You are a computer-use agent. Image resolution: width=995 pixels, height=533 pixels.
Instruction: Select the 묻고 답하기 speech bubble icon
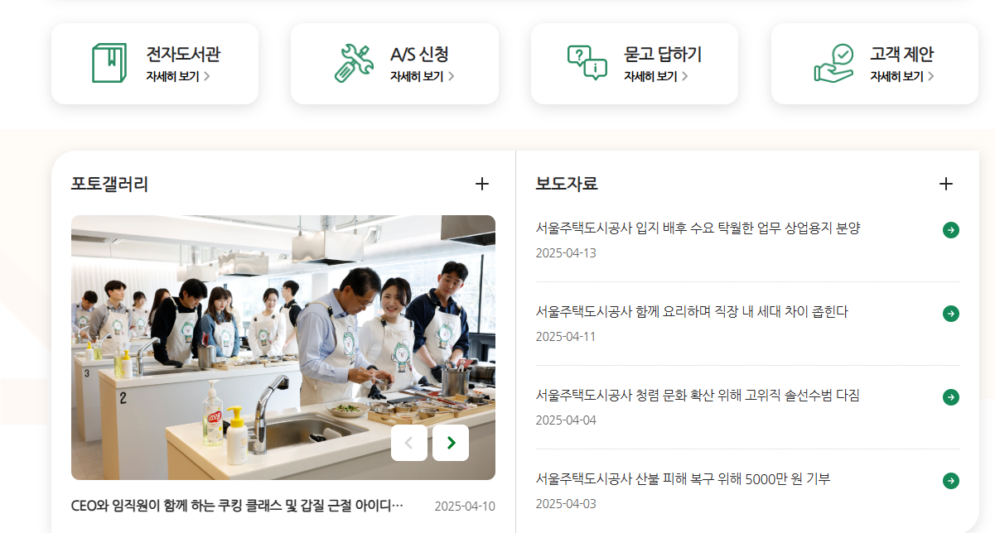[x=587, y=64]
